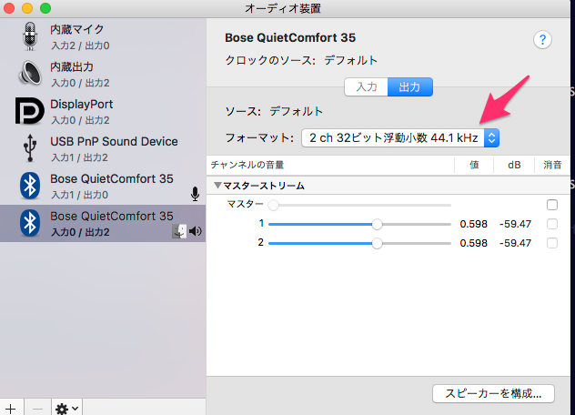
Task: Open the フォーマット dropdown
Action: click(400, 138)
